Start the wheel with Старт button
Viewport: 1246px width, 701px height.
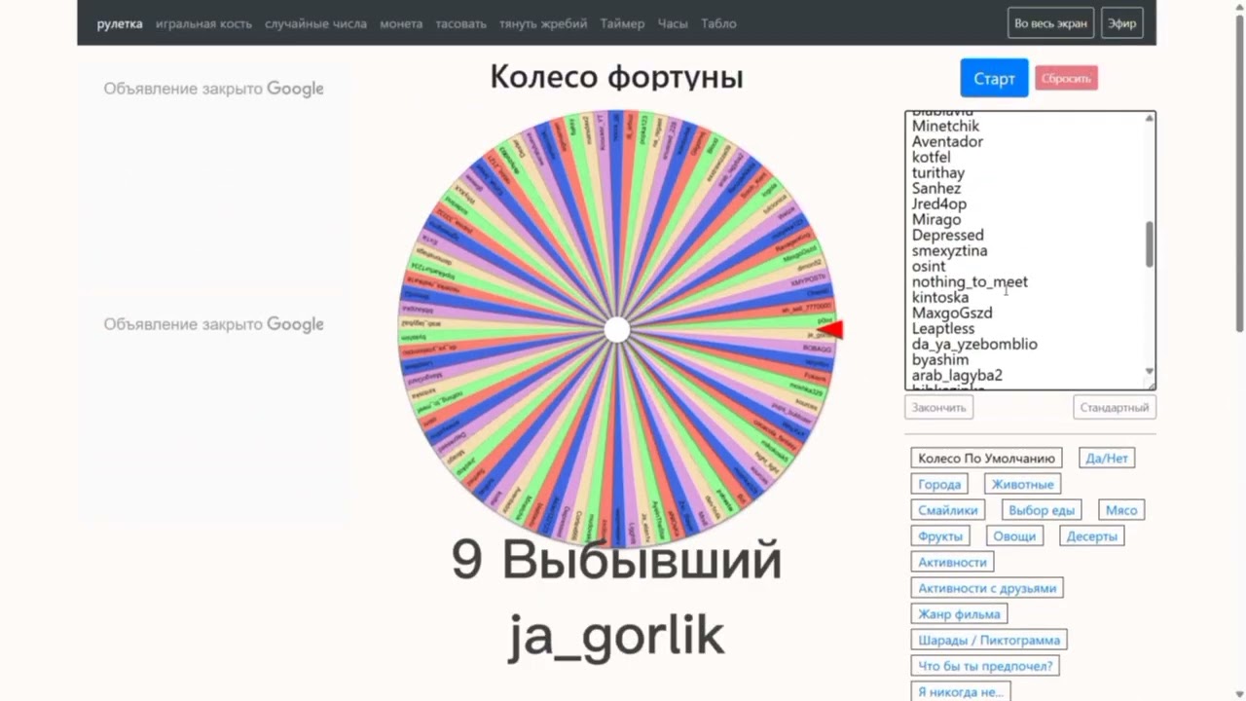click(994, 78)
